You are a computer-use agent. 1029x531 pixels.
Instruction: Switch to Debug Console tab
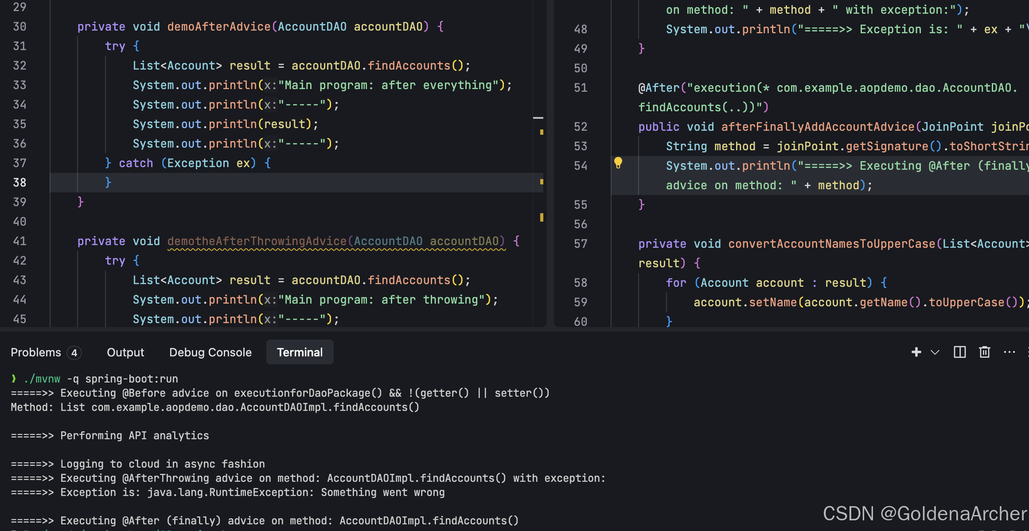pyautogui.click(x=210, y=352)
